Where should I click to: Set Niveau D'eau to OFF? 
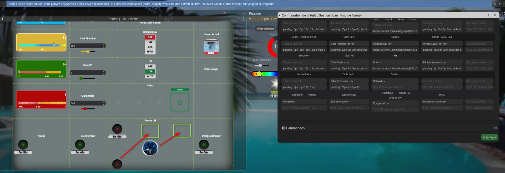[x=150, y=37]
